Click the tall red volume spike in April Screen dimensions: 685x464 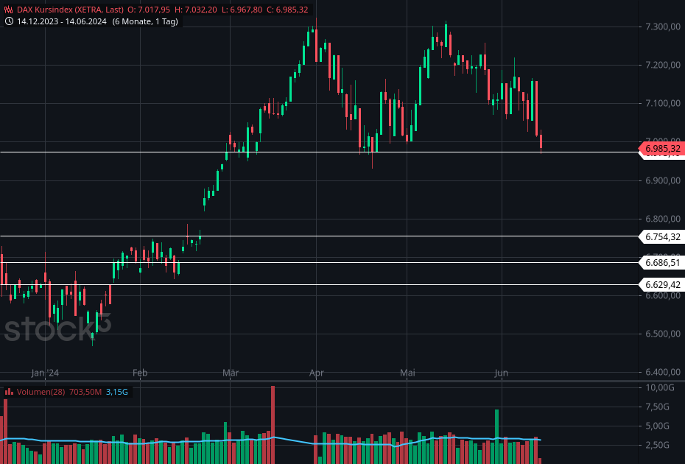(x=272, y=420)
